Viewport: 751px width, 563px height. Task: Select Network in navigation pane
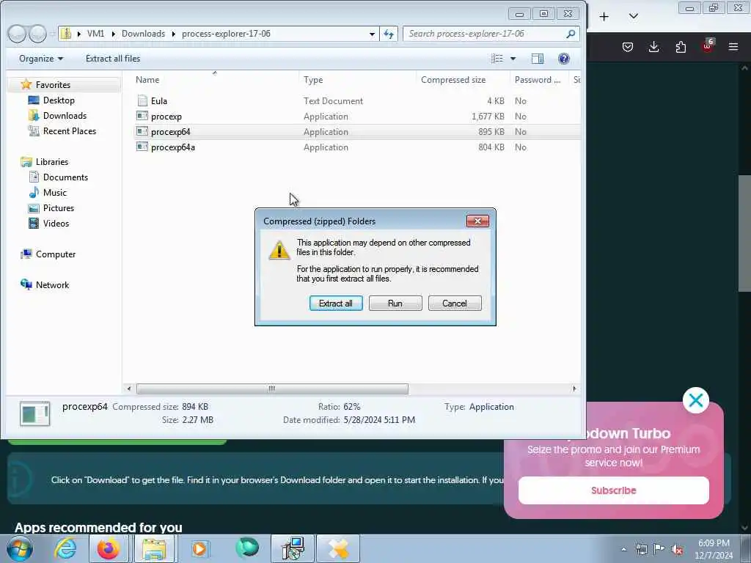[52, 285]
